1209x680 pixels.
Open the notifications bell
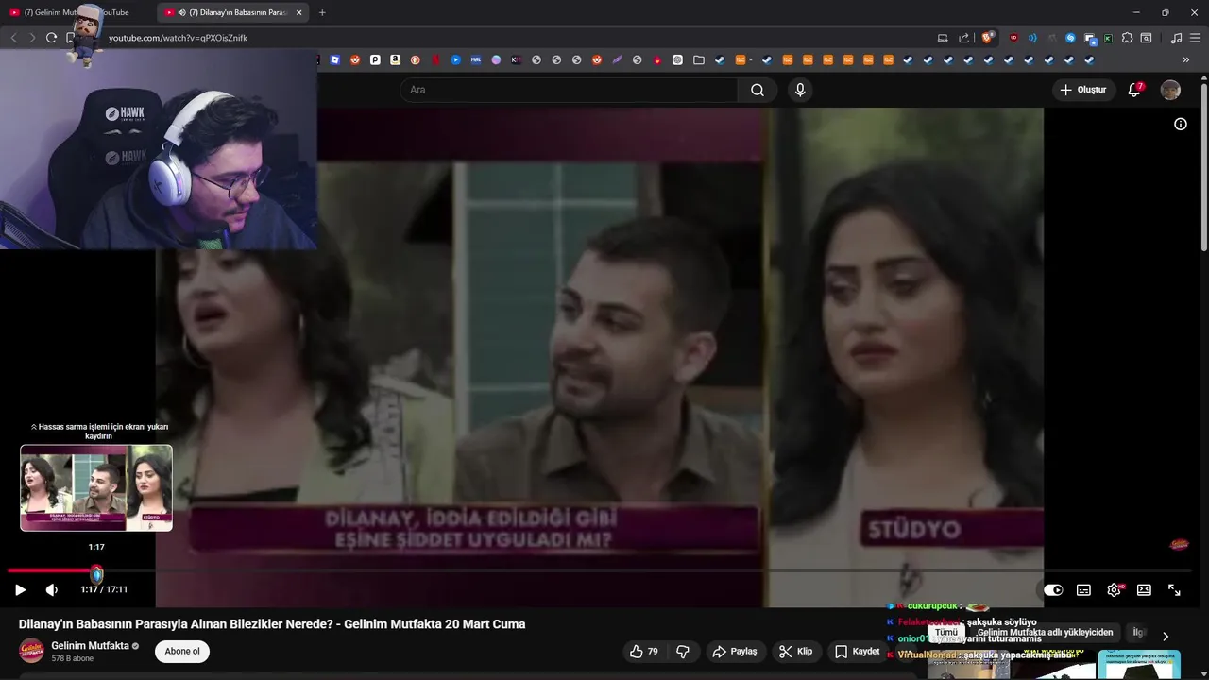pos(1134,90)
